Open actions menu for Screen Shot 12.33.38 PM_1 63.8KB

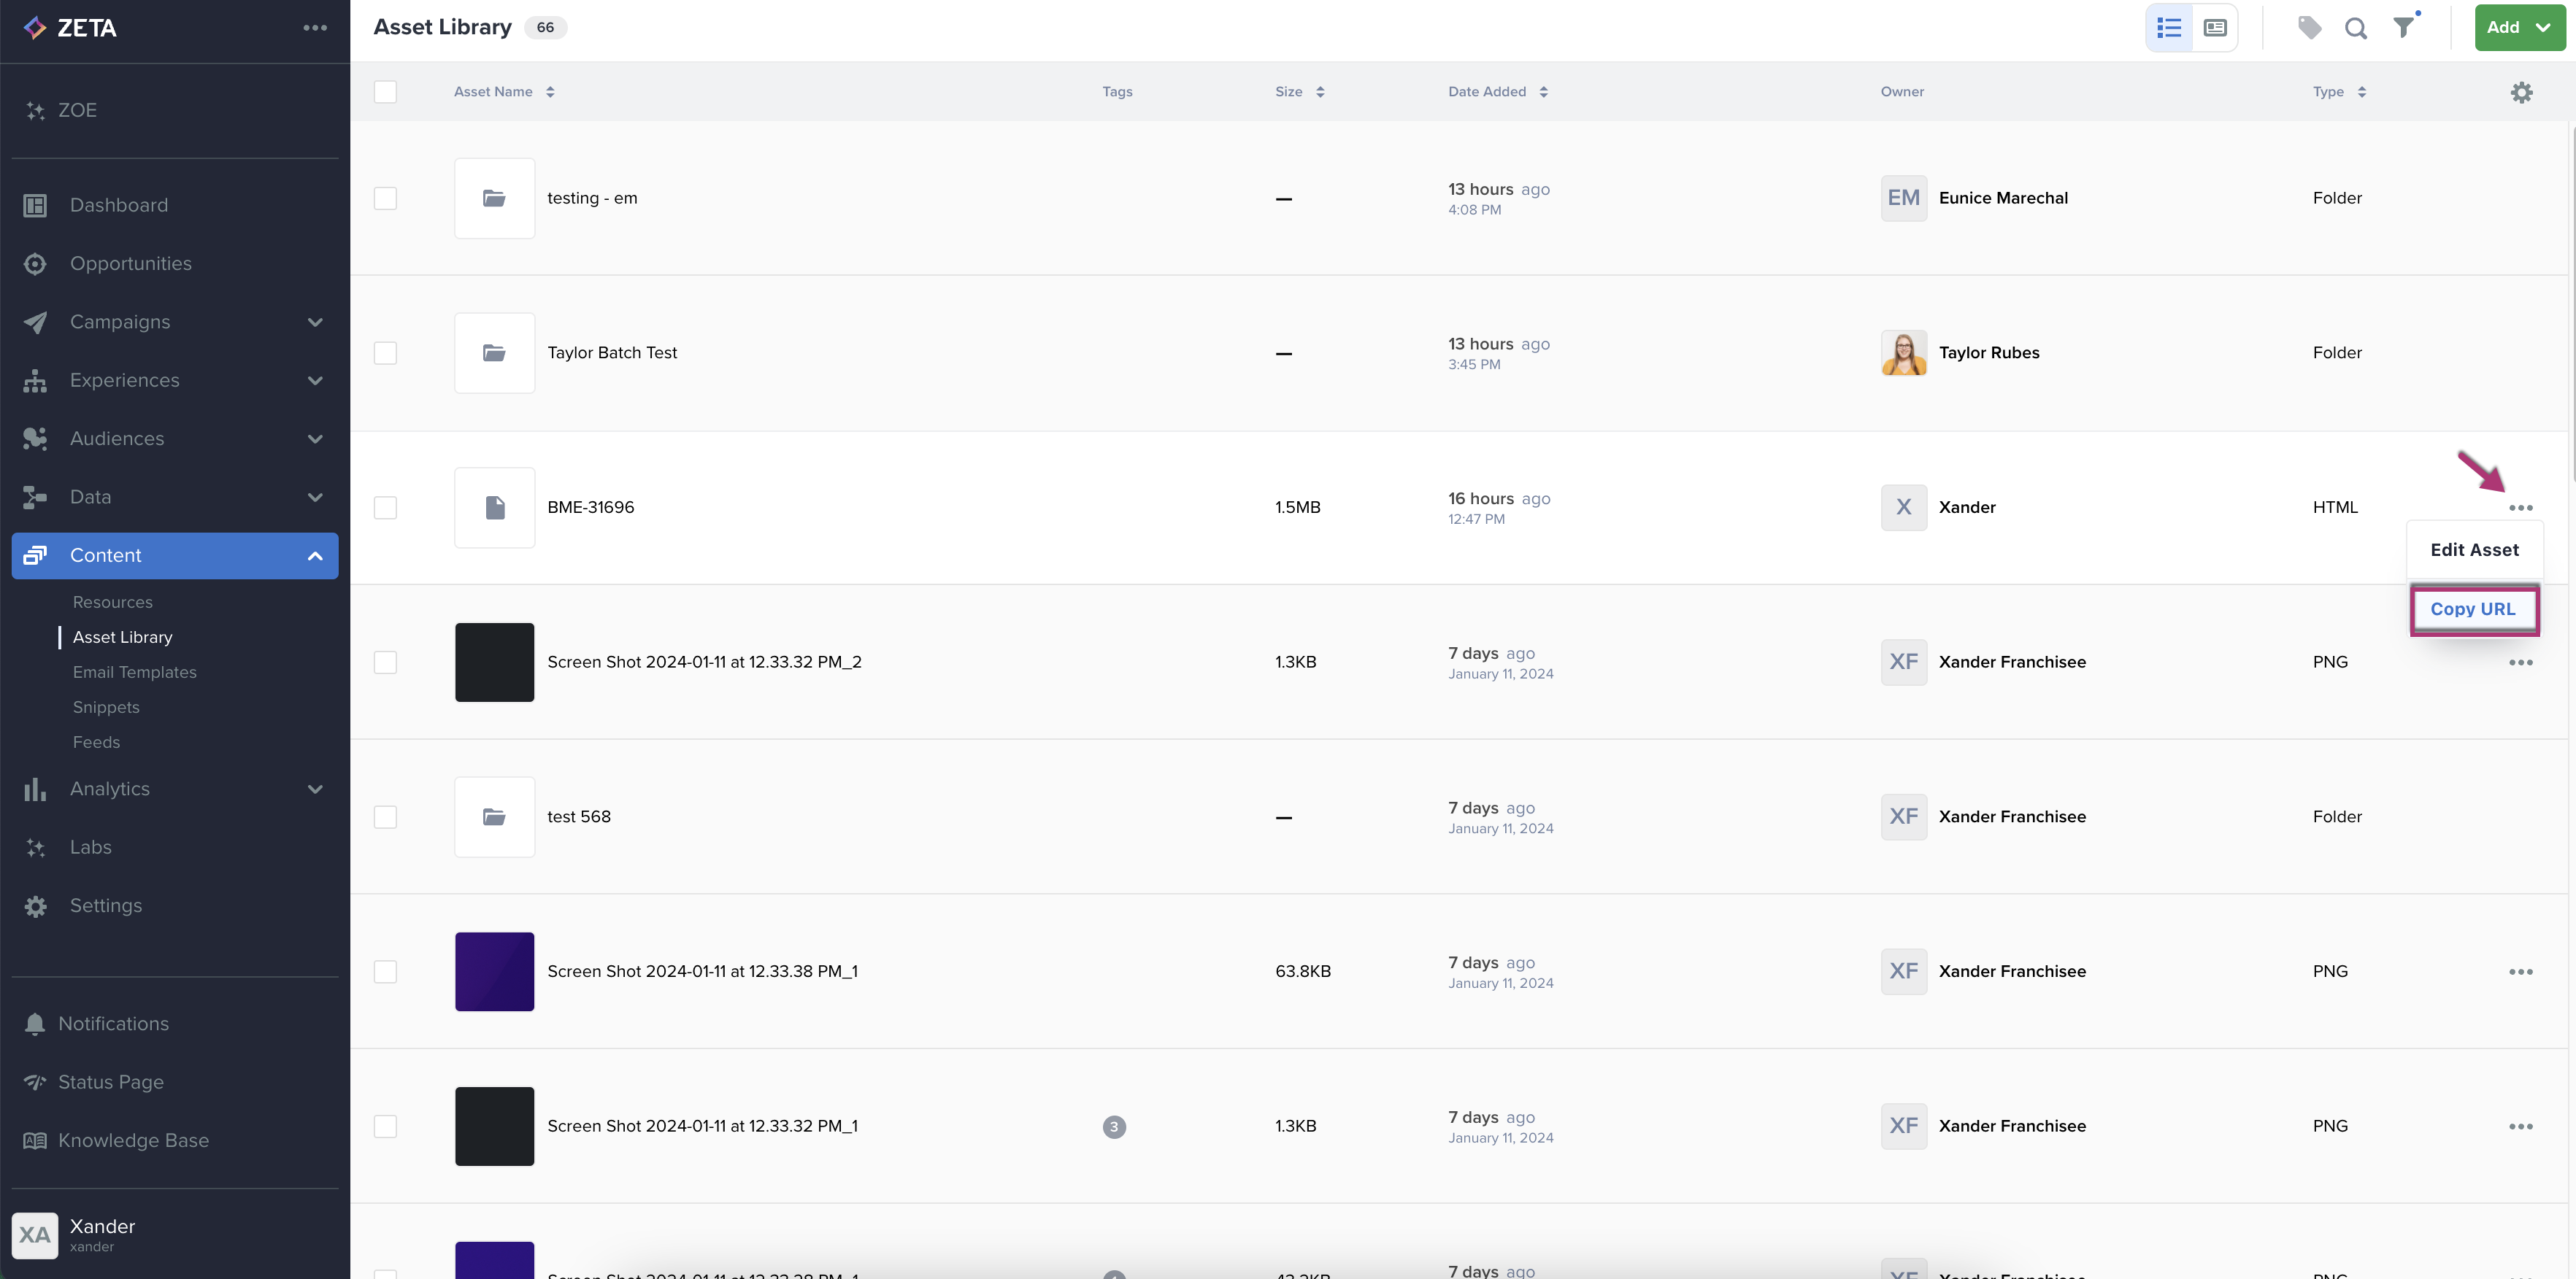[x=2520, y=973]
